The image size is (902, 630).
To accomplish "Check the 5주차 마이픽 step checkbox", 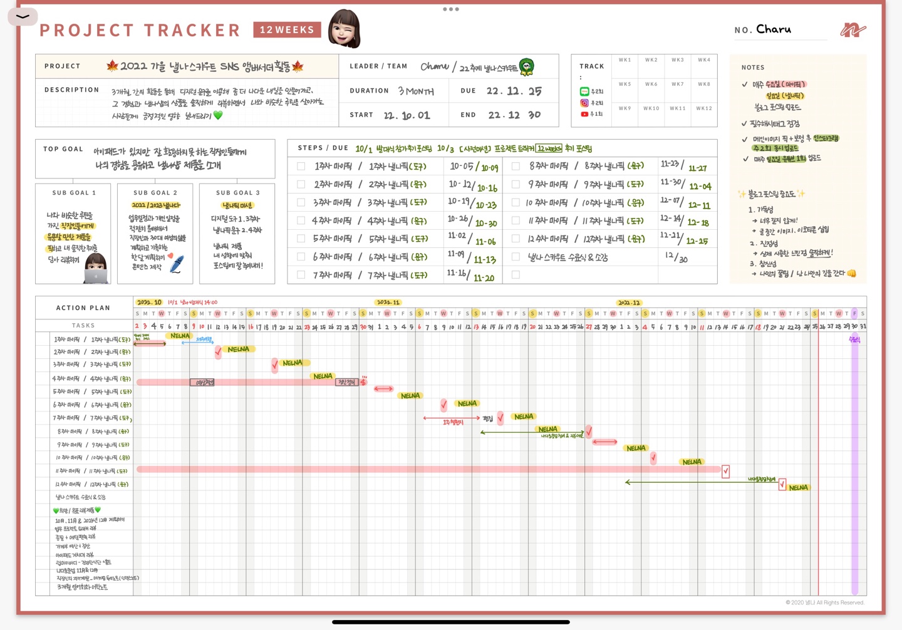I will [x=301, y=239].
